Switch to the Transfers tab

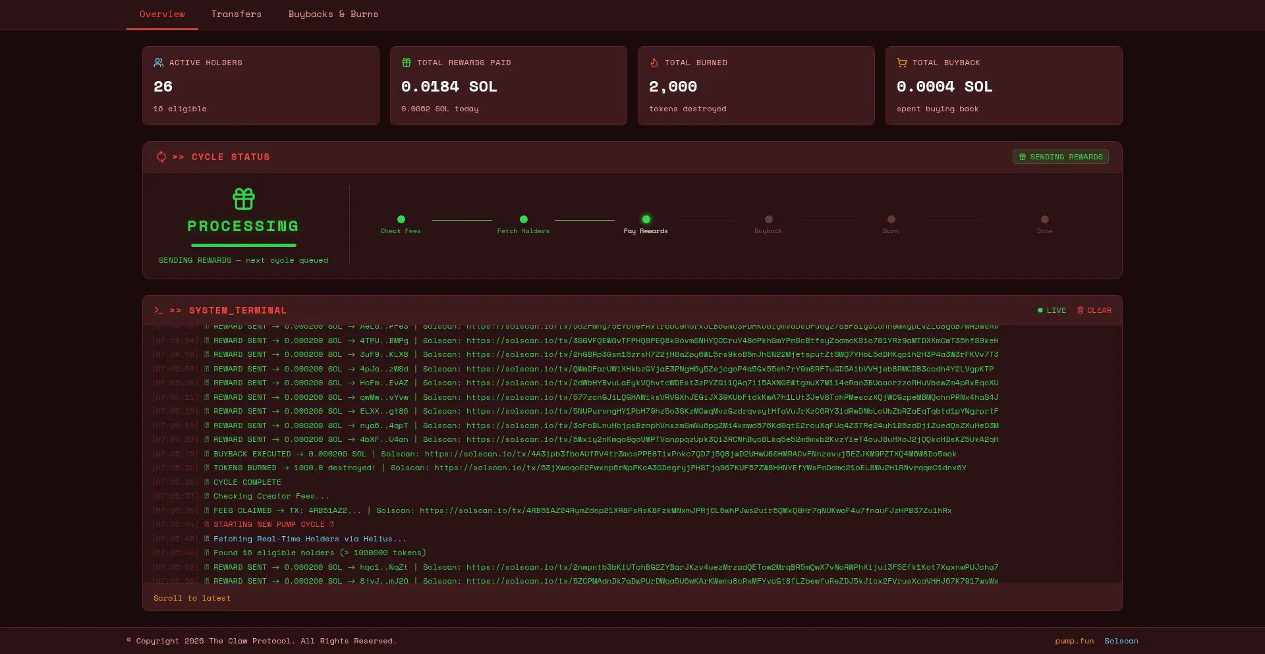pyautogui.click(x=237, y=14)
